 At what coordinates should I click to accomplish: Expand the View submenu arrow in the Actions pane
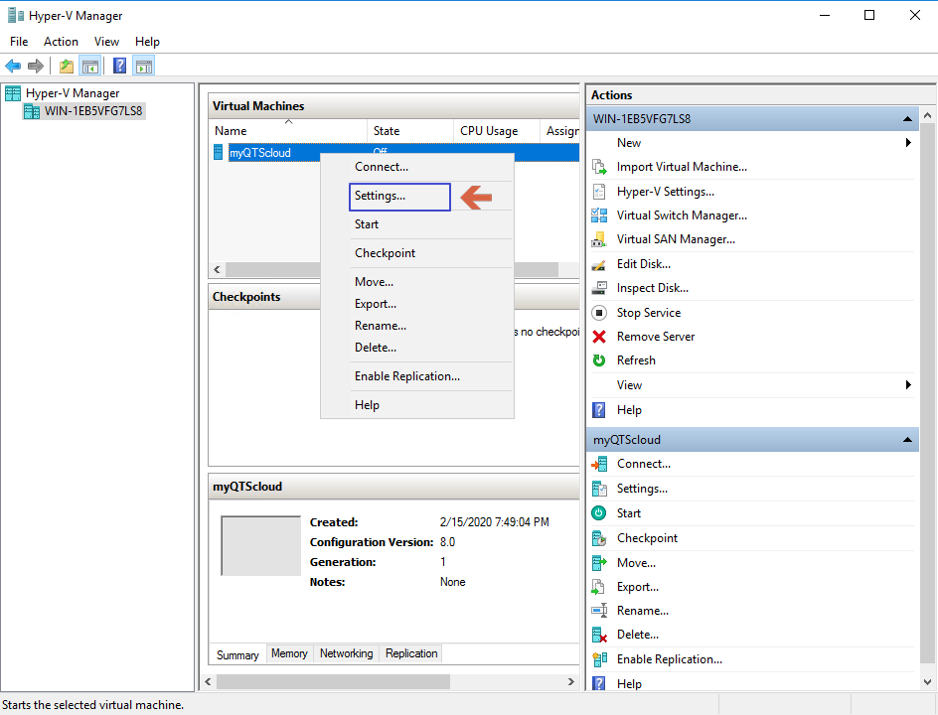pyautogui.click(x=908, y=385)
